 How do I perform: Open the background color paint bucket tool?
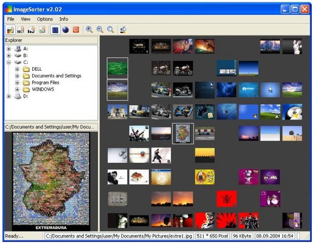coord(123,30)
